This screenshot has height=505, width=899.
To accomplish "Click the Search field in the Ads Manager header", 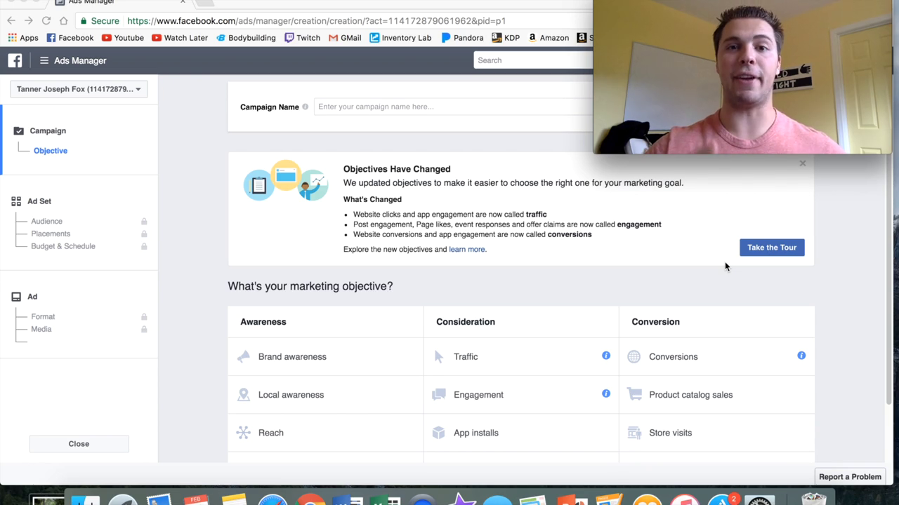I will tap(534, 60).
